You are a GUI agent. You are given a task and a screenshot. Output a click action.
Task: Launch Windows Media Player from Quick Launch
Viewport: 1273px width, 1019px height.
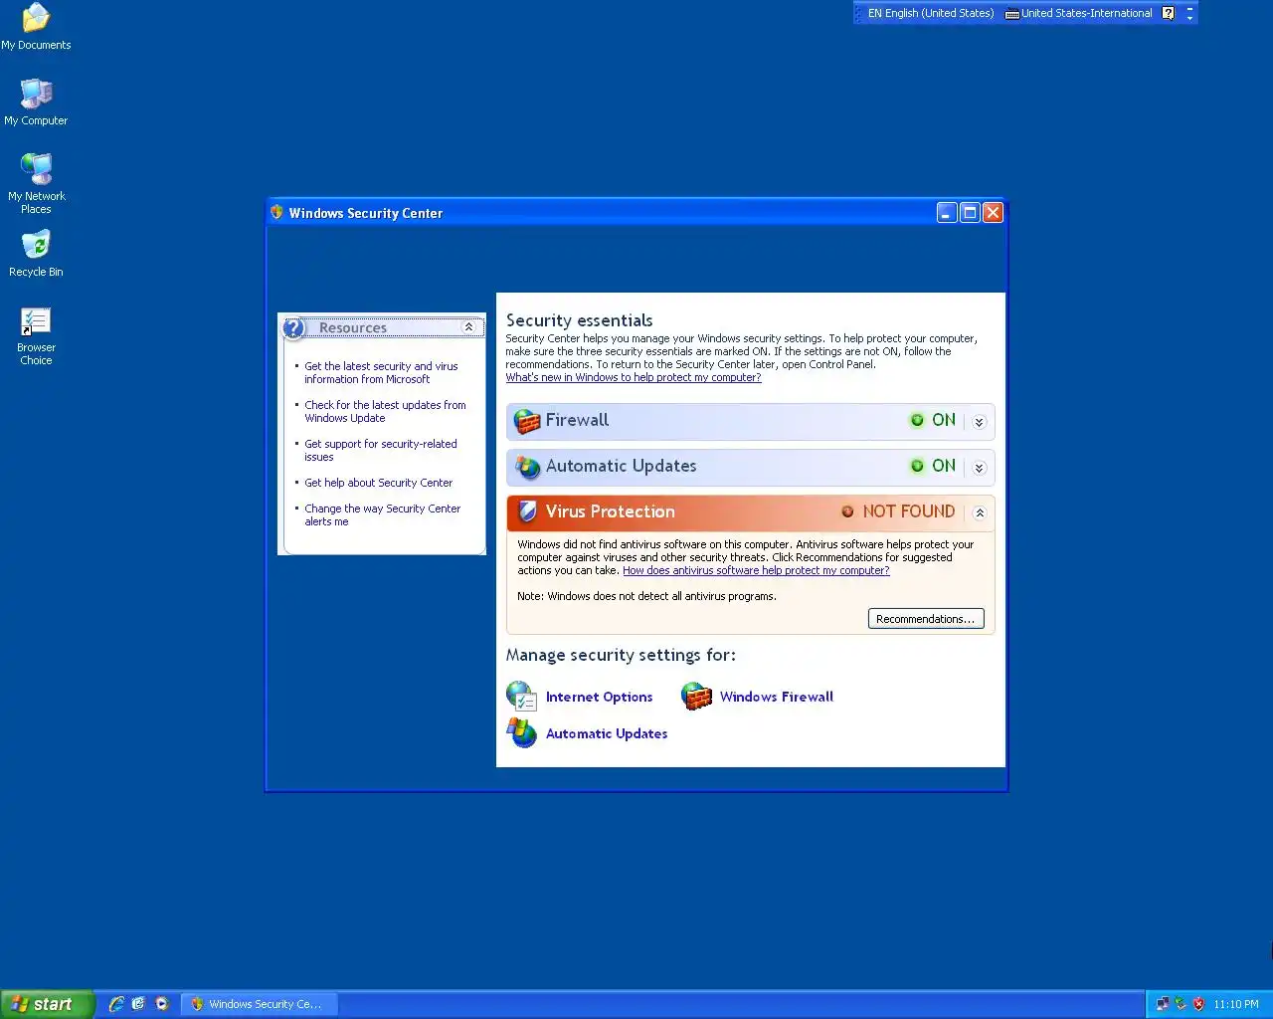point(162,1004)
